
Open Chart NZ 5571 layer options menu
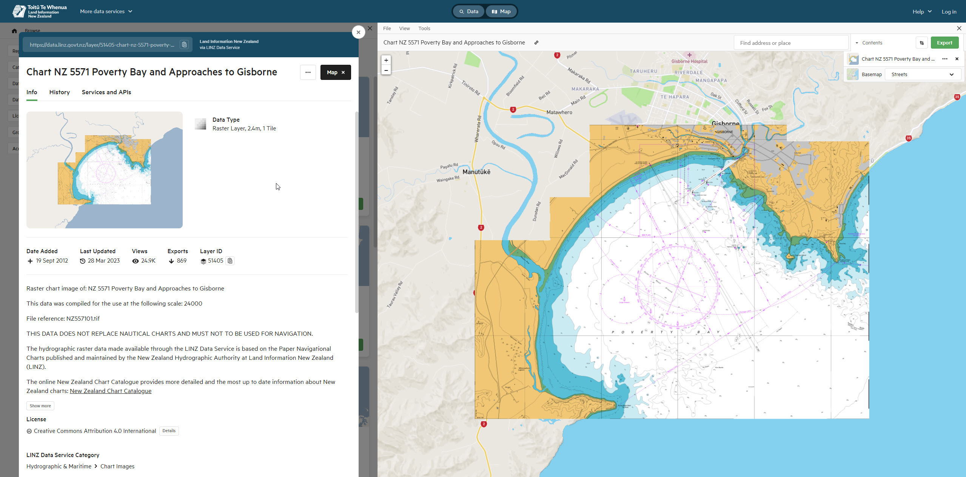[945, 59]
